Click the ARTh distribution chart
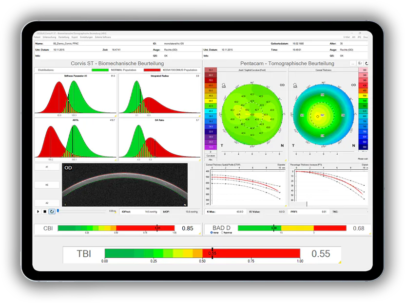The image size is (405, 303). [76, 140]
